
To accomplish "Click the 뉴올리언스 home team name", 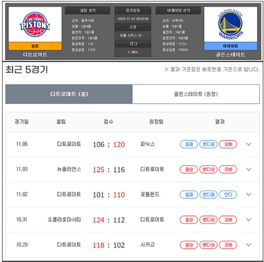I will [69, 169].
